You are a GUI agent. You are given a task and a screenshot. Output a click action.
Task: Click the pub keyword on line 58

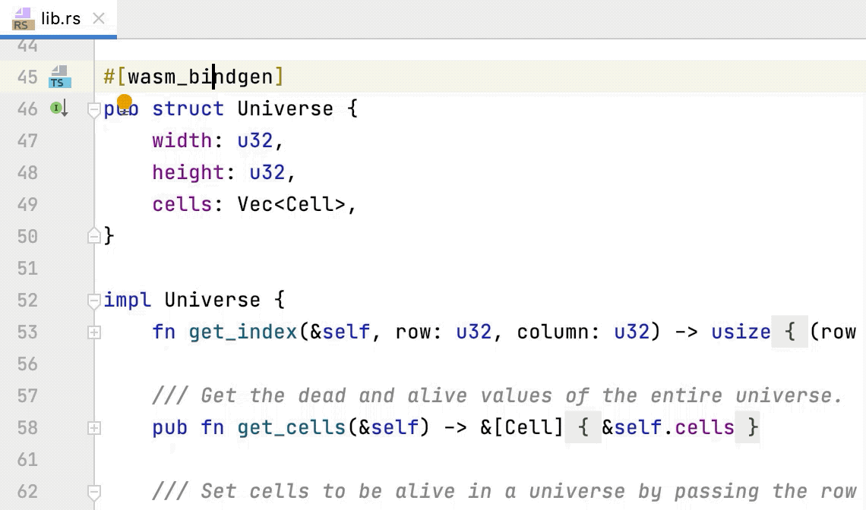170,427
